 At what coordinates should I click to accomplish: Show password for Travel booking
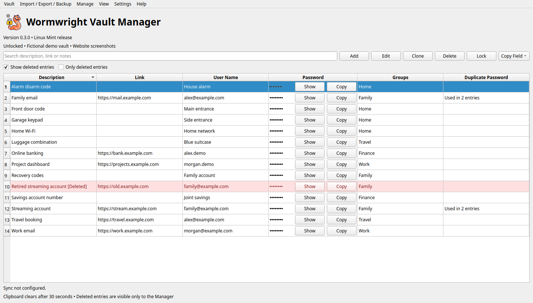[x=310, y=220]
